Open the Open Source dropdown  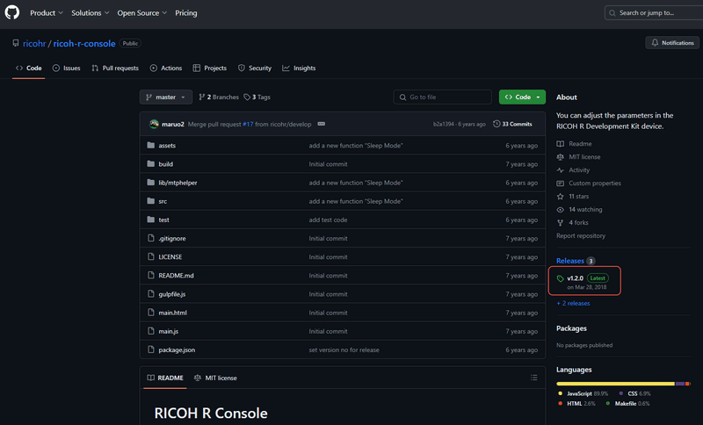[x=142, y=13]
